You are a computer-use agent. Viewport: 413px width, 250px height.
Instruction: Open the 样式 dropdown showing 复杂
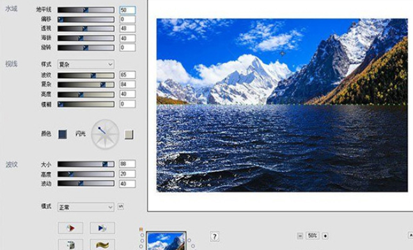[x=86, y=64]
